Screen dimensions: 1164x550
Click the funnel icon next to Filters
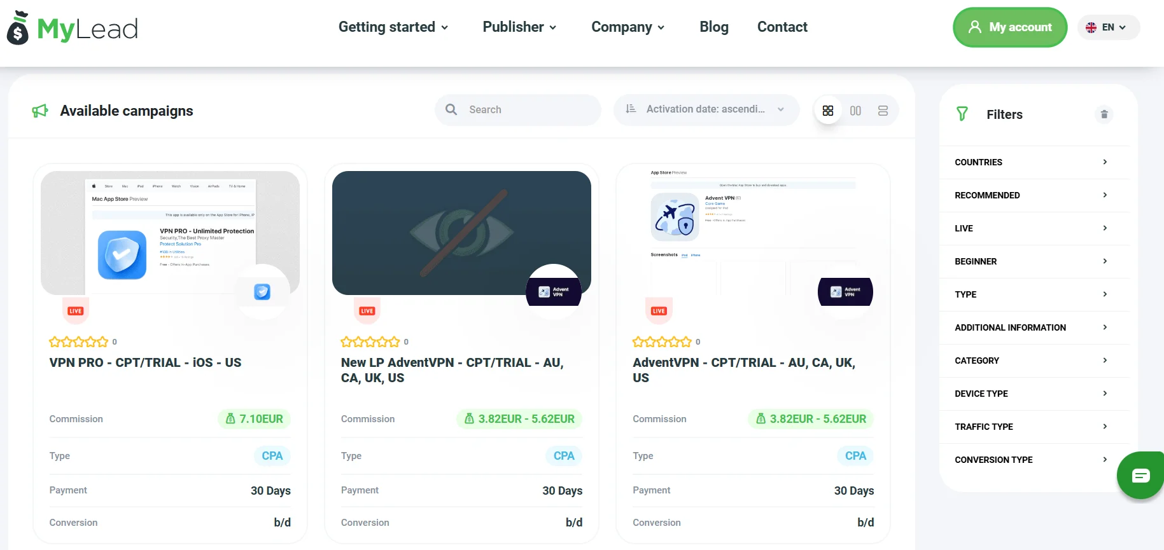pyautogui.click(x=962, y=114)
